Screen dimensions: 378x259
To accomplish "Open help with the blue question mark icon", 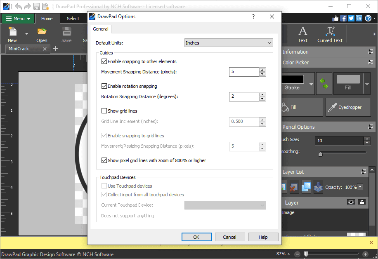I will pyautogui.click(x=368, y=18).
